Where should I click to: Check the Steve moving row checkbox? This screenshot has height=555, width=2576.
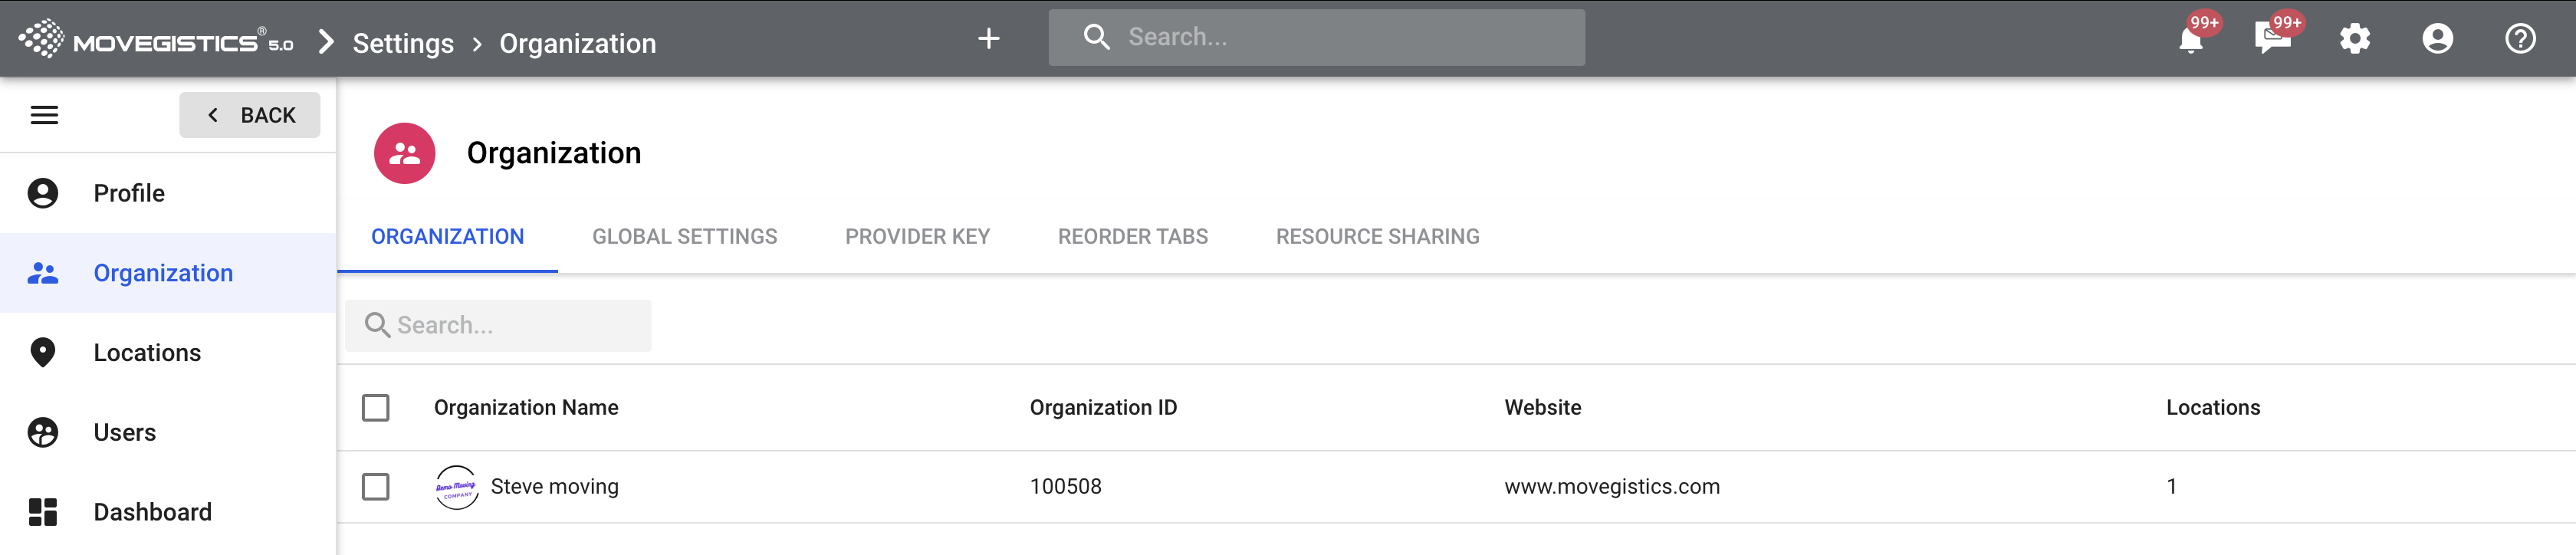click(376, 487)
